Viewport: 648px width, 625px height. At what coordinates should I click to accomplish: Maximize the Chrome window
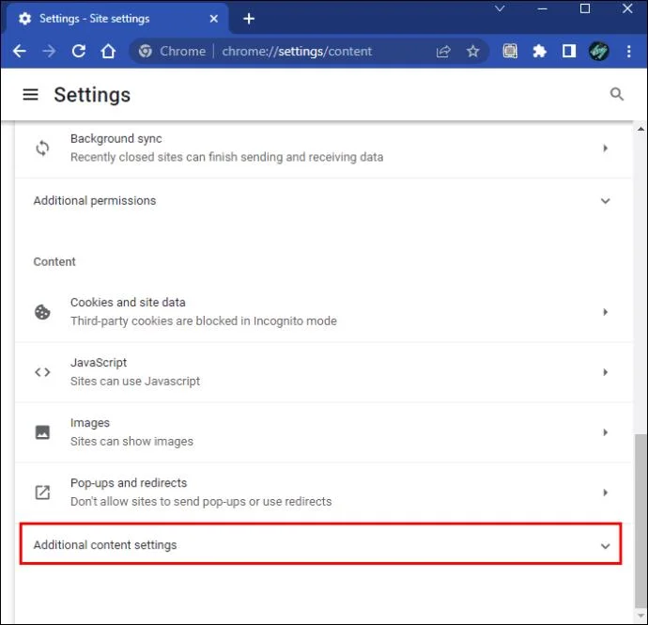click(585, 8)
